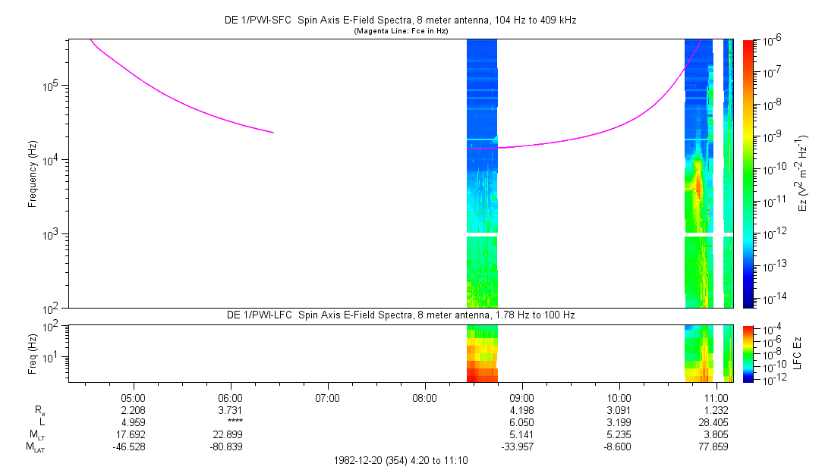
Task: Click the 11:00 time tick label
Action: 716,396
